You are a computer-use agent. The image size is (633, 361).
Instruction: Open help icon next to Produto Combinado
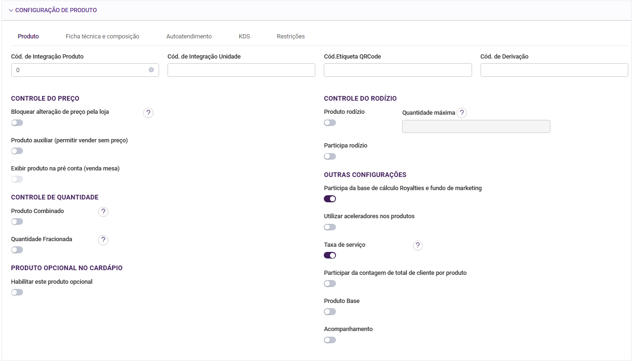(103, 212)
